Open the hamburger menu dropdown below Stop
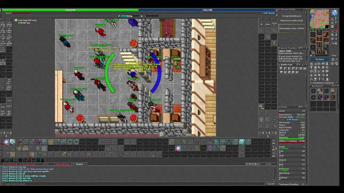 tap(334, 59)
